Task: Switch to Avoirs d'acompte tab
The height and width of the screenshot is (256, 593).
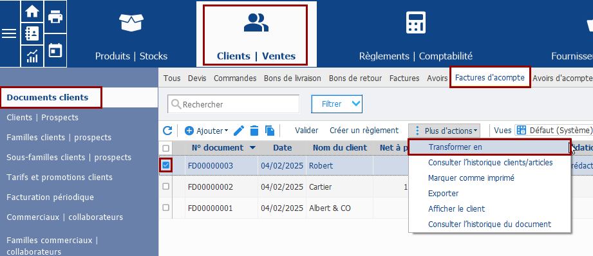Action: [562, 78]
